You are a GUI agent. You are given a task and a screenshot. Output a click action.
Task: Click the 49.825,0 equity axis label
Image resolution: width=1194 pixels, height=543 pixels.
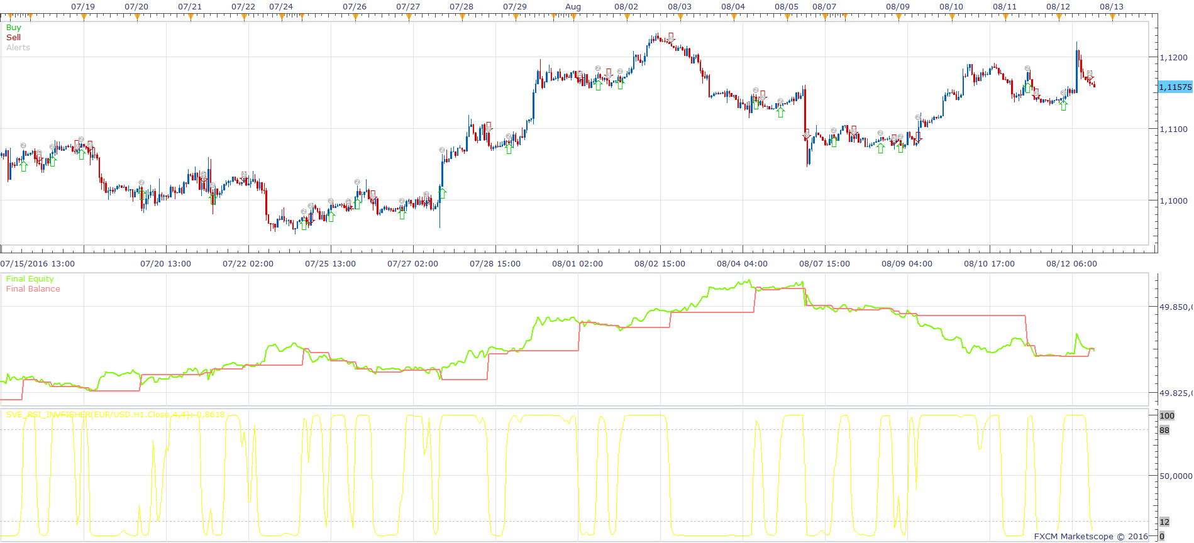(1176, 393)
